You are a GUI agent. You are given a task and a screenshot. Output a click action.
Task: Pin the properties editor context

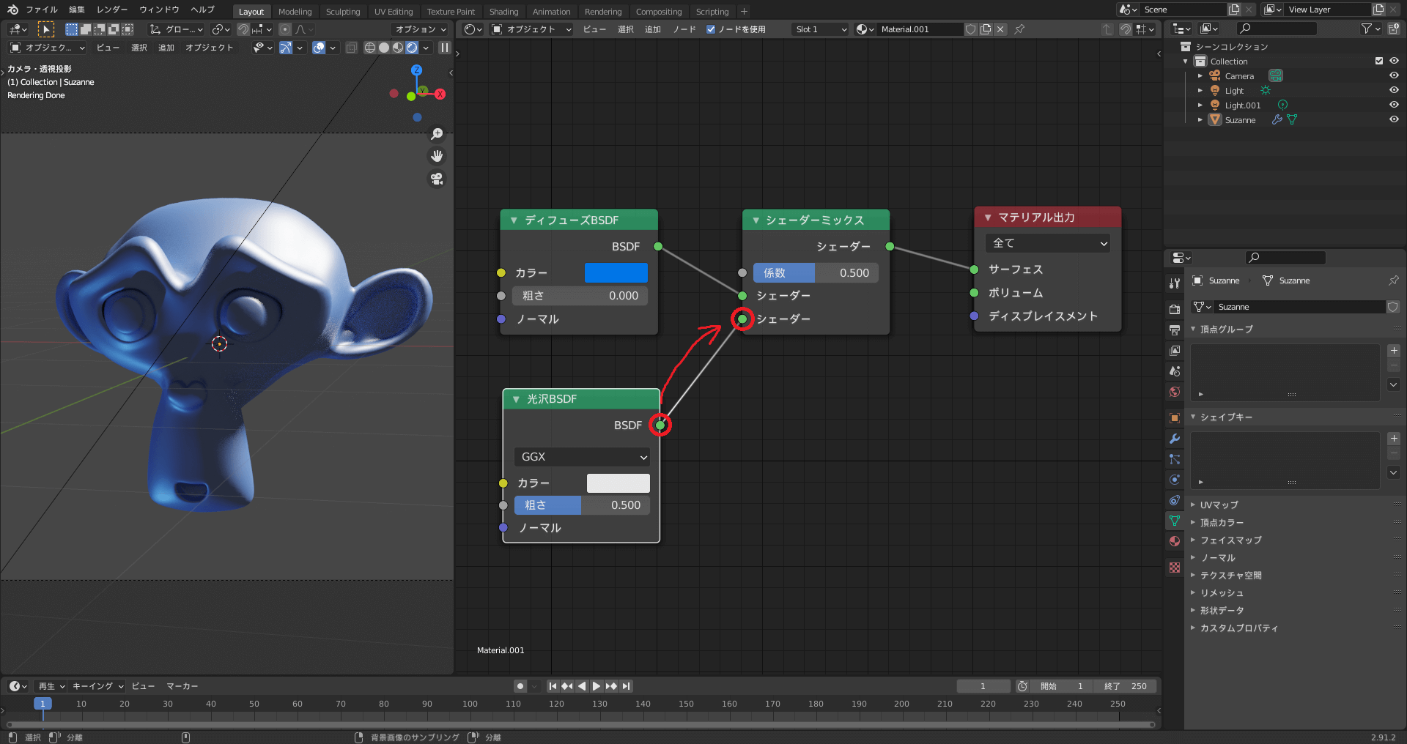1393,280
